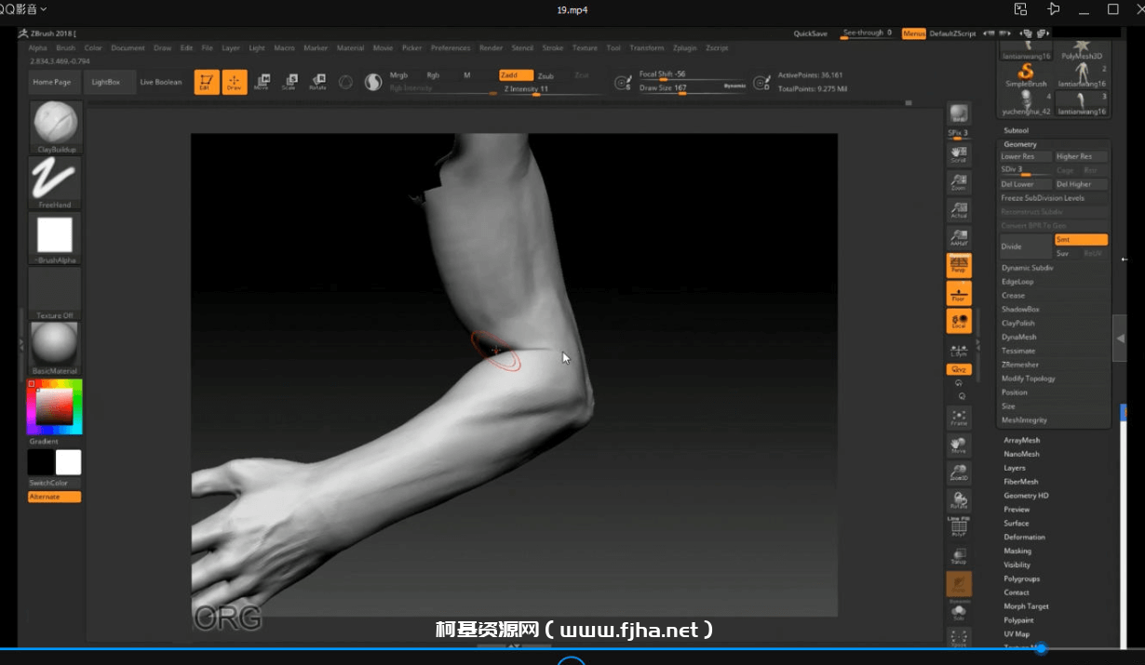Click the Lower Res button
Viewport: 1145px width, 665px height.
[1026, 156]
